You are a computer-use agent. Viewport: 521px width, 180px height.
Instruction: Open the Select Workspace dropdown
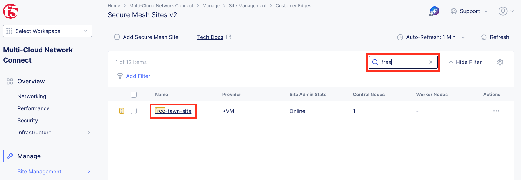[x=48, y=31]
